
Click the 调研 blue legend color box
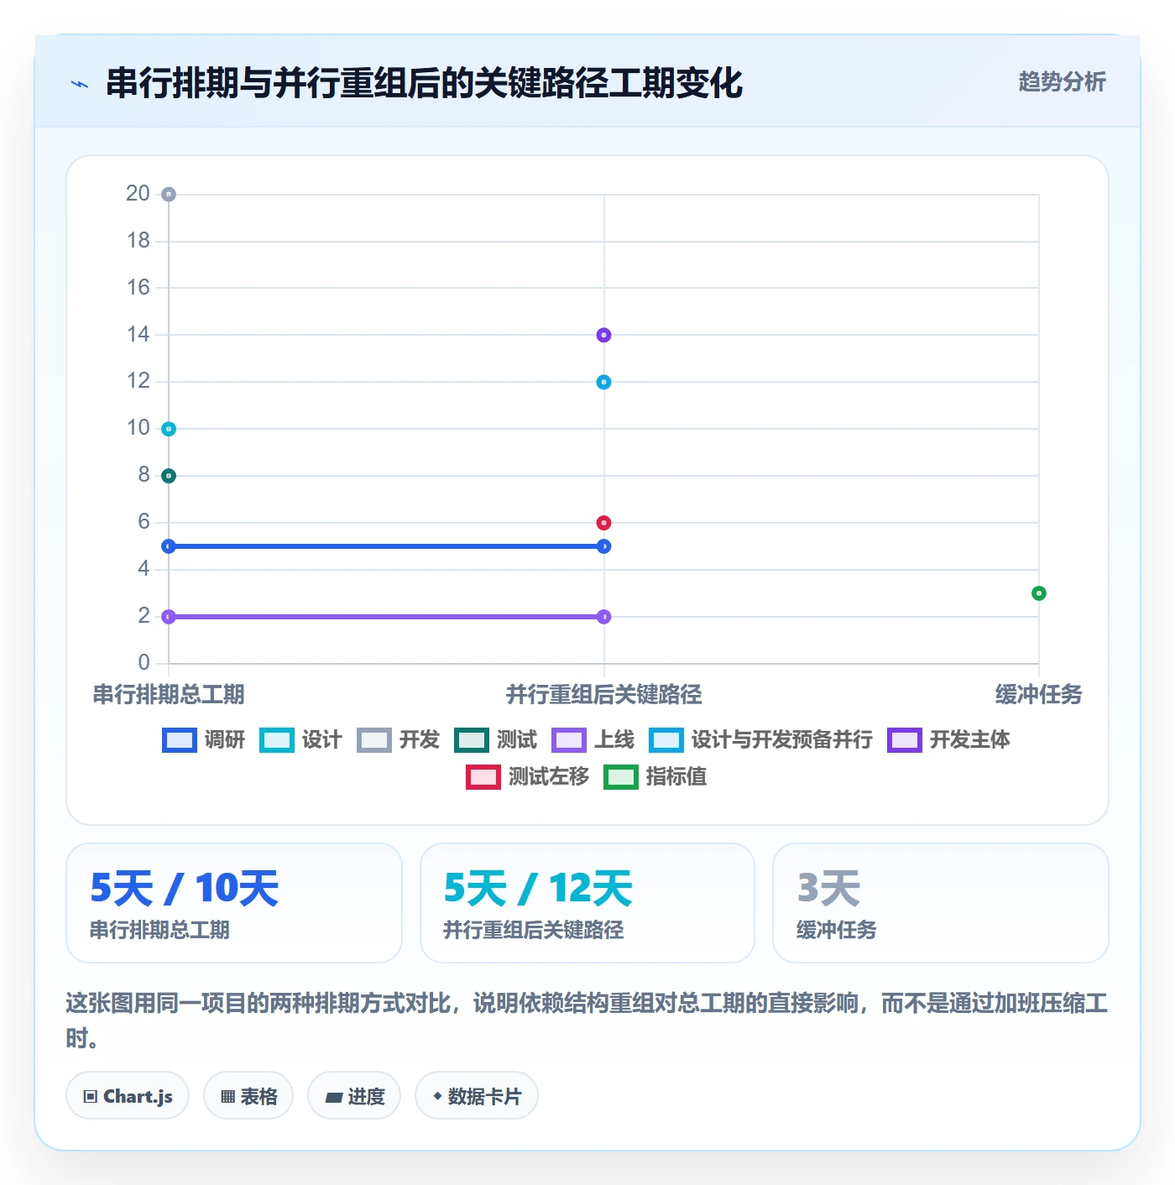[x=180, y=740]
